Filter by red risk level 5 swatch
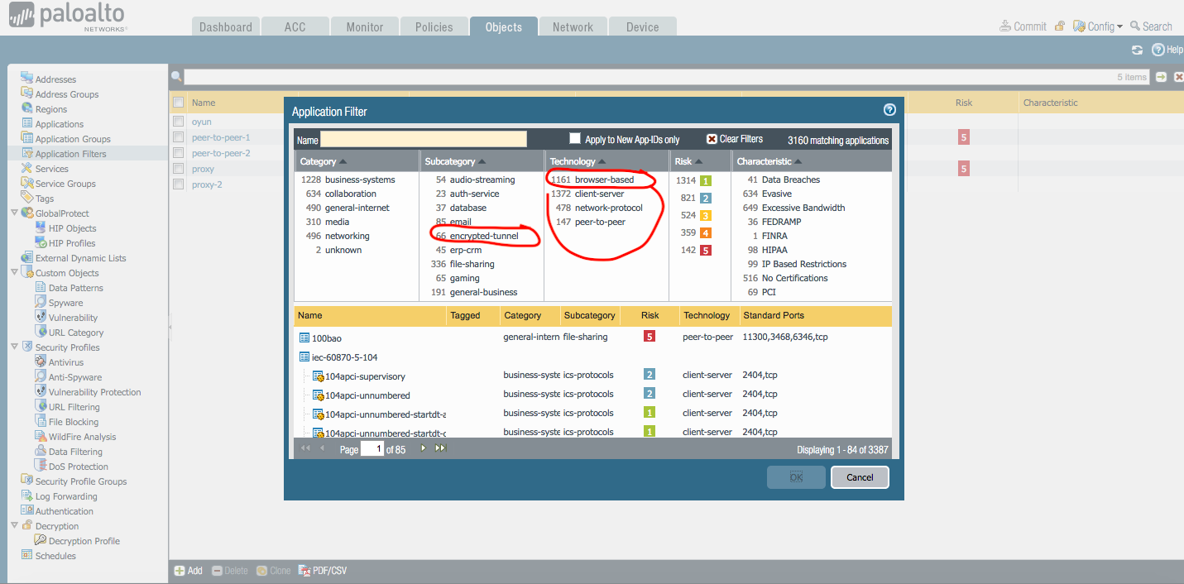 tap(705, 251)
